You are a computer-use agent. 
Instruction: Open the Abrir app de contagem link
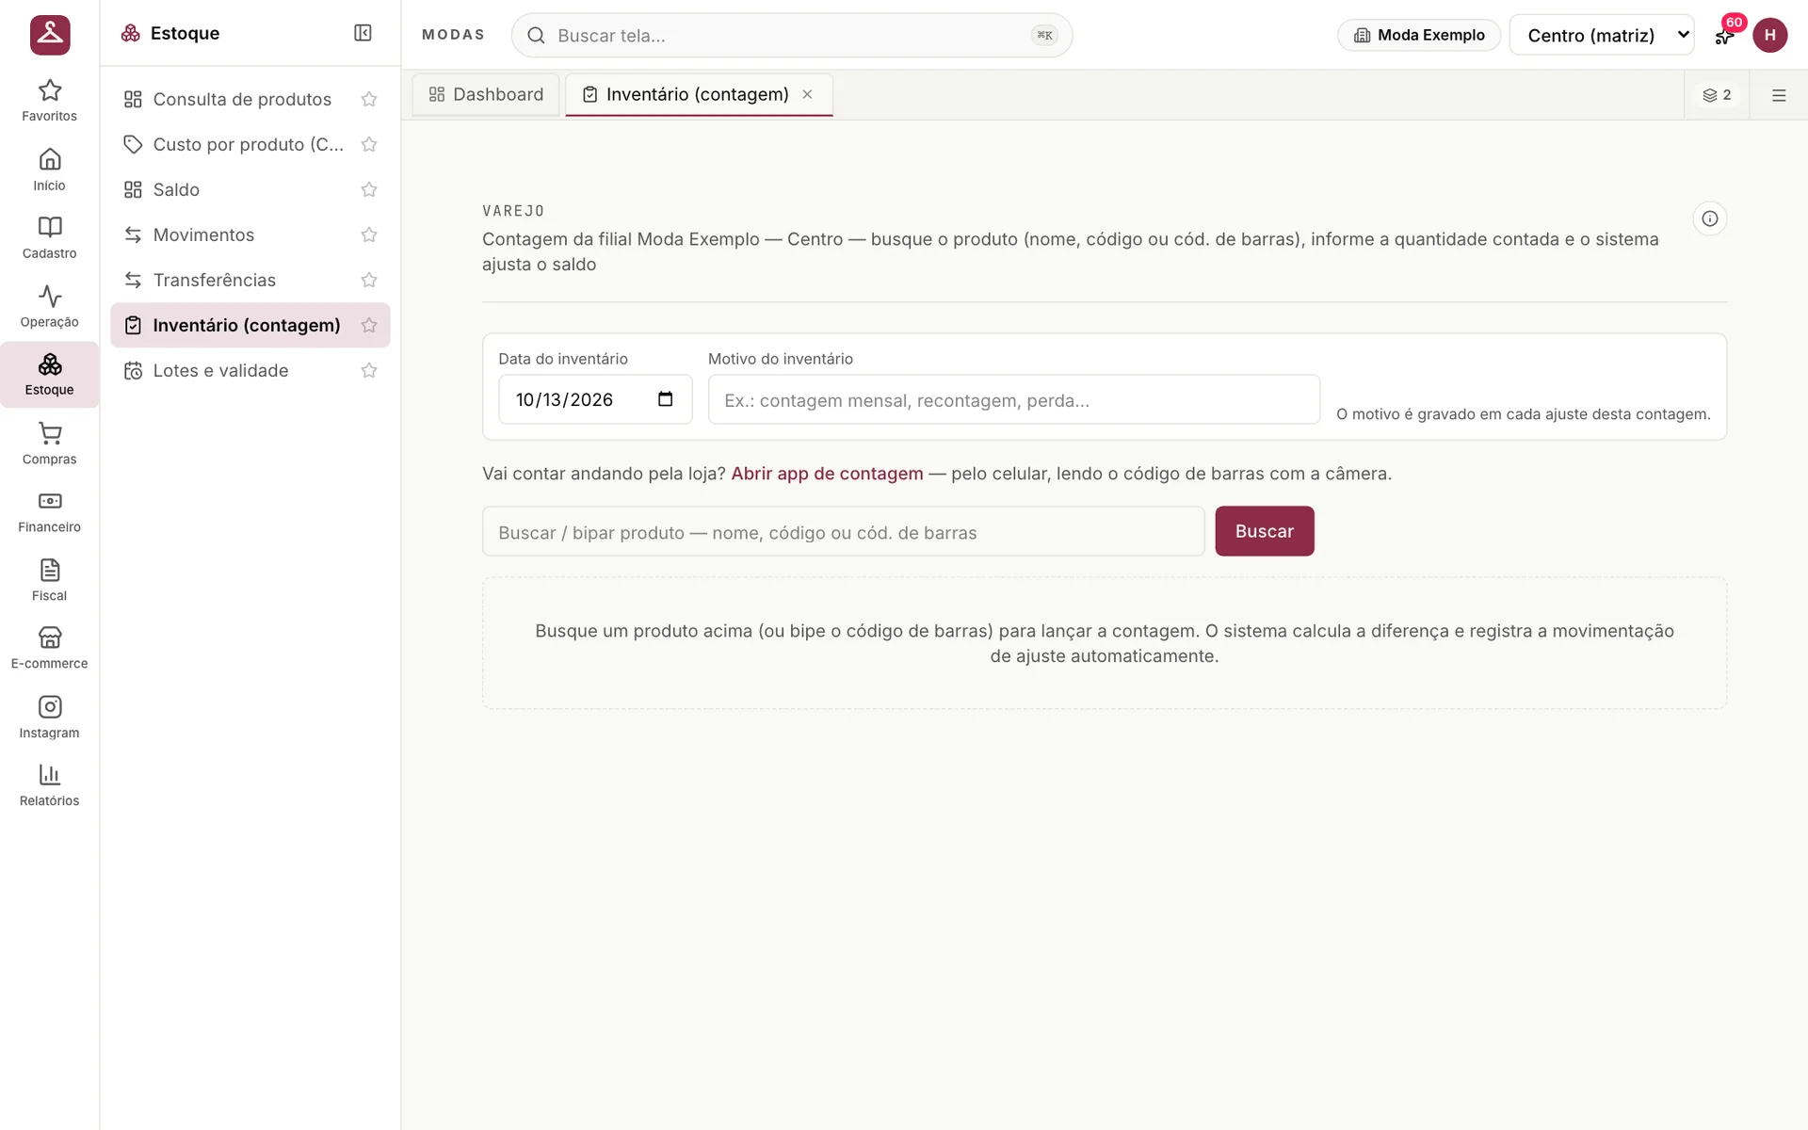click(x=827, y=474)
